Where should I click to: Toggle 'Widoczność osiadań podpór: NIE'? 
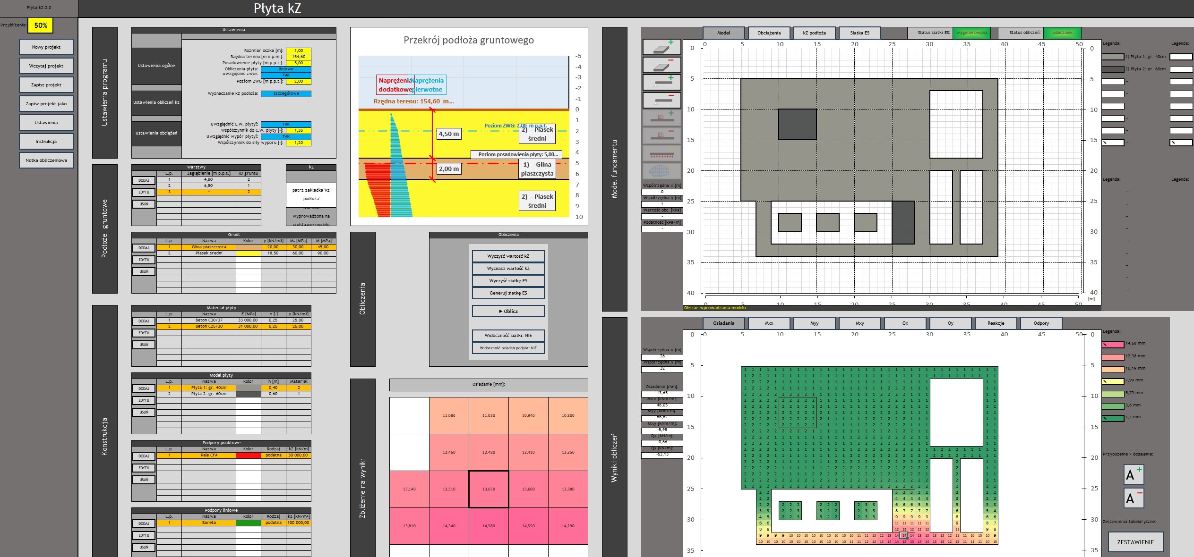coord(508,348)
